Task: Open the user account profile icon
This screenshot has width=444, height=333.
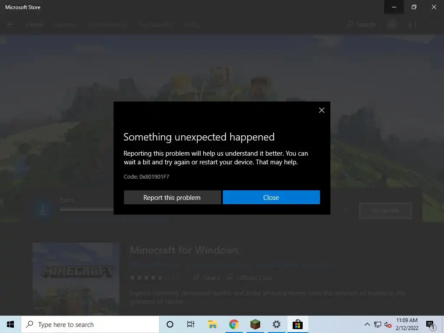Action: coord(392,25)
